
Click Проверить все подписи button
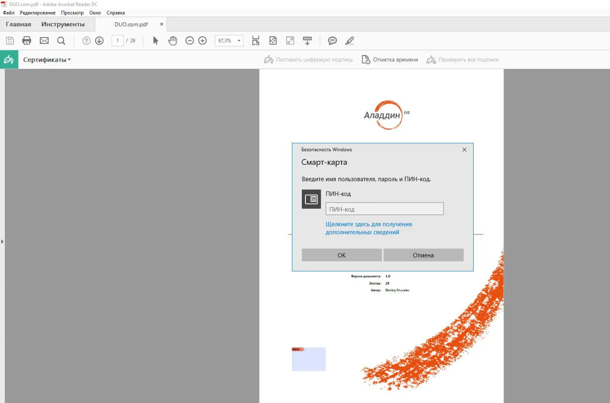tap(463, 60)
